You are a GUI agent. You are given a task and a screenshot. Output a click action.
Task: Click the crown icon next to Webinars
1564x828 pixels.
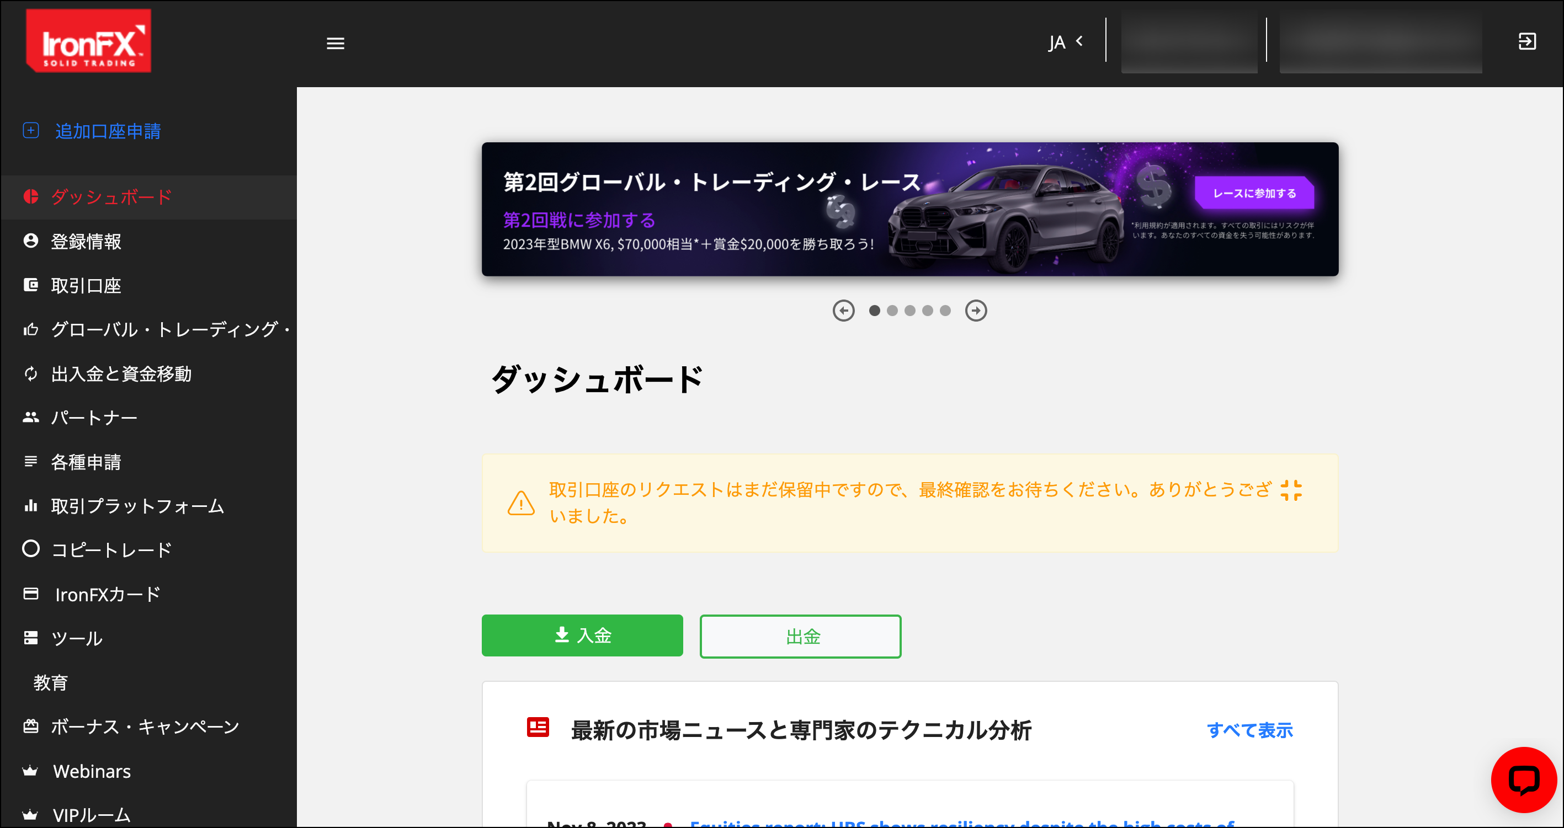pos(31,770)
